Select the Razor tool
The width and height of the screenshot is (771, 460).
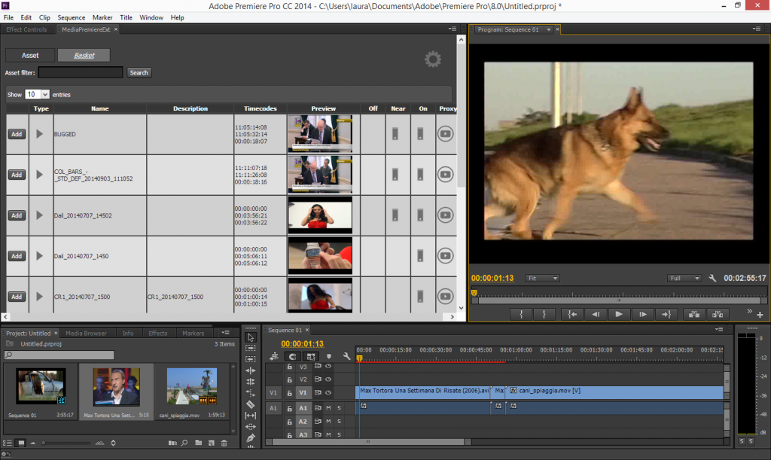[x=250, y=404]
